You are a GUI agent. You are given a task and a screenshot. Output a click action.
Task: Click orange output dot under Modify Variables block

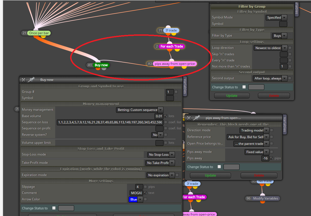click(262, 202)
